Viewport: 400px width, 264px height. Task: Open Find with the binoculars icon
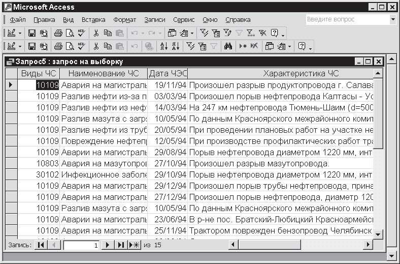click(228, 46)
